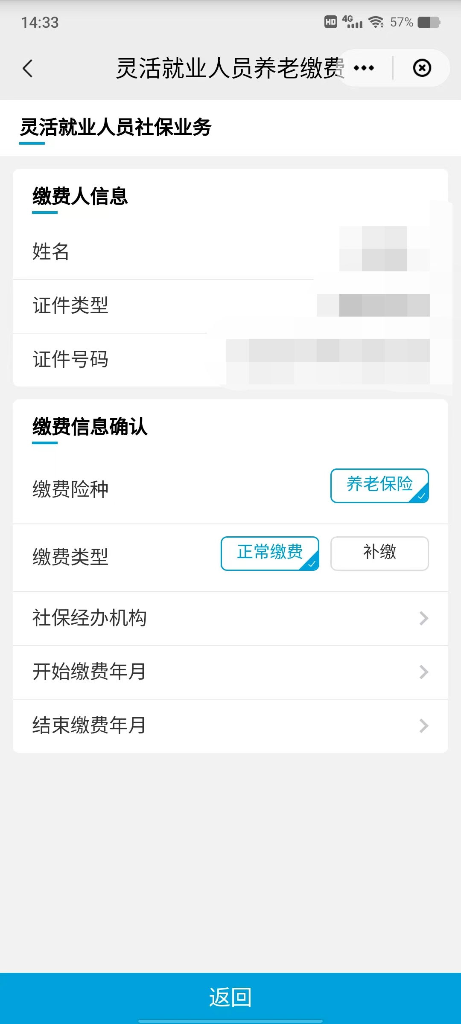Tap the battery status icon

tap(429, 22)
